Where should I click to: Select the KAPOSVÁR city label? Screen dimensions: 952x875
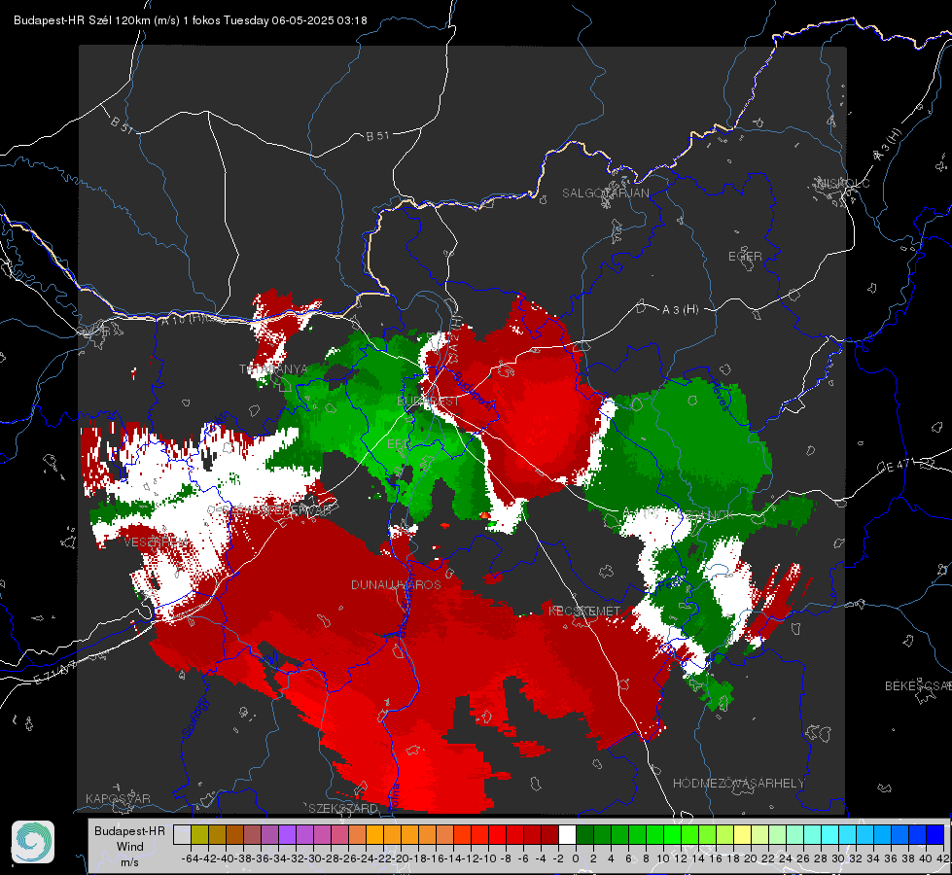[x=118, y=798]
